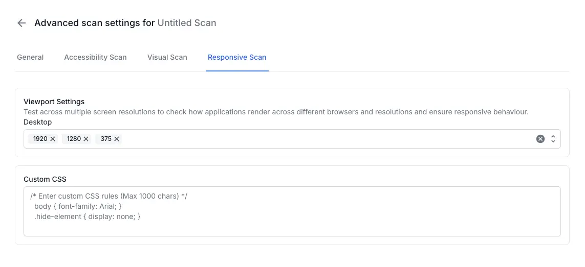Clear all selected Desktop resolutions
The image size is (585, 267).
540,139
